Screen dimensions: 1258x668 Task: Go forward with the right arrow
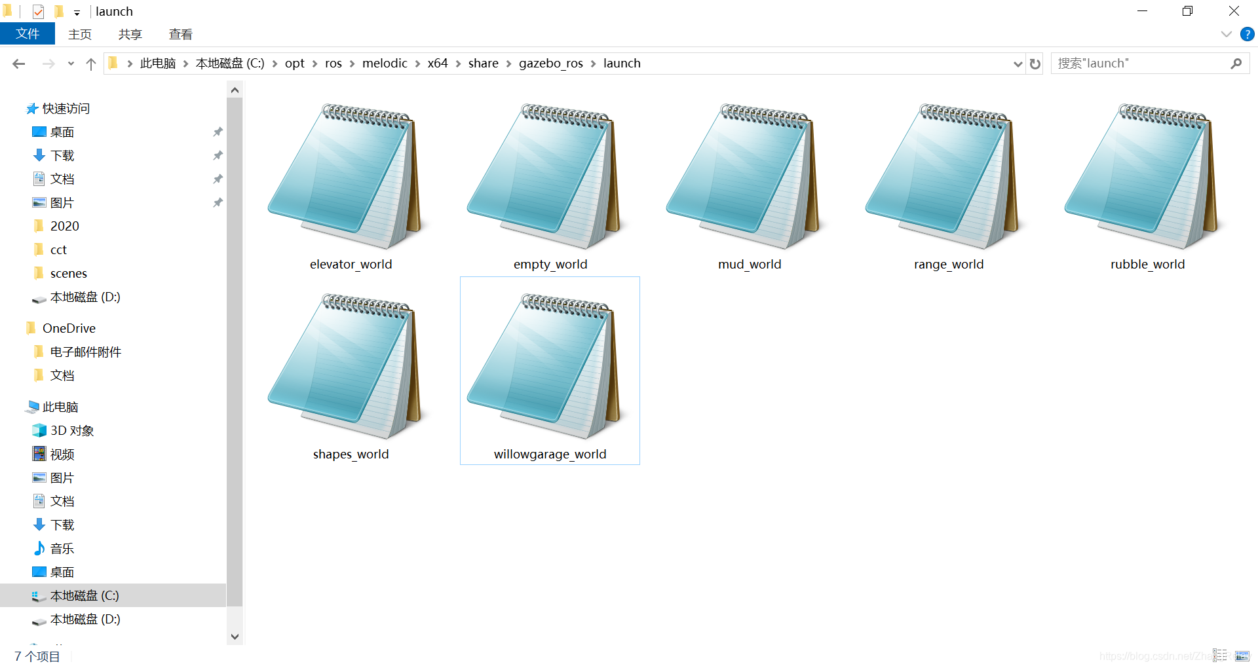[x=48, y=64]
